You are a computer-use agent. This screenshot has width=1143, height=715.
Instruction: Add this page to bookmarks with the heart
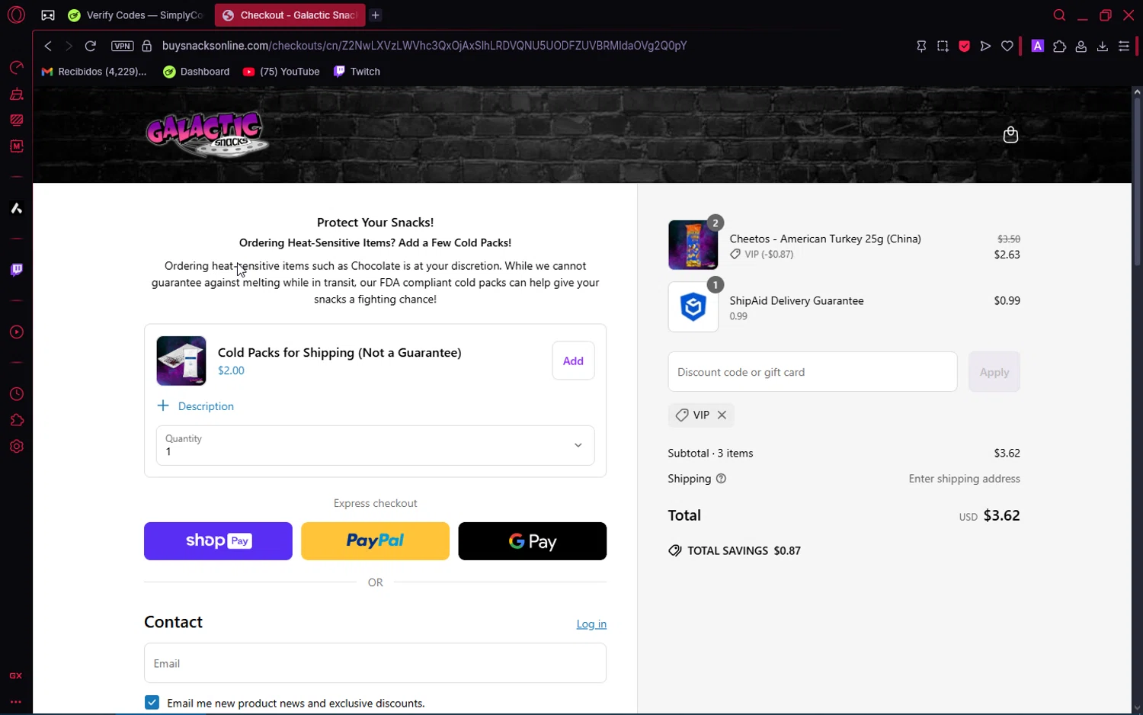(x=1007, y=46)
